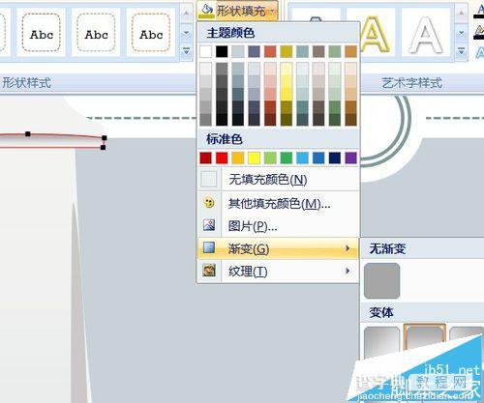Click the empty box icon for 无填充颜色
The image size is (484, 403).
(x=208, y=180)
